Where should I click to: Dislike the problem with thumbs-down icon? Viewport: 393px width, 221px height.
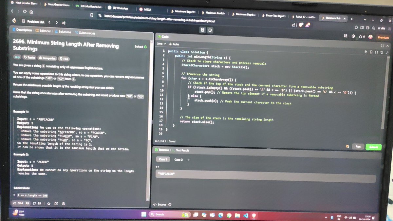coord(28,203)
